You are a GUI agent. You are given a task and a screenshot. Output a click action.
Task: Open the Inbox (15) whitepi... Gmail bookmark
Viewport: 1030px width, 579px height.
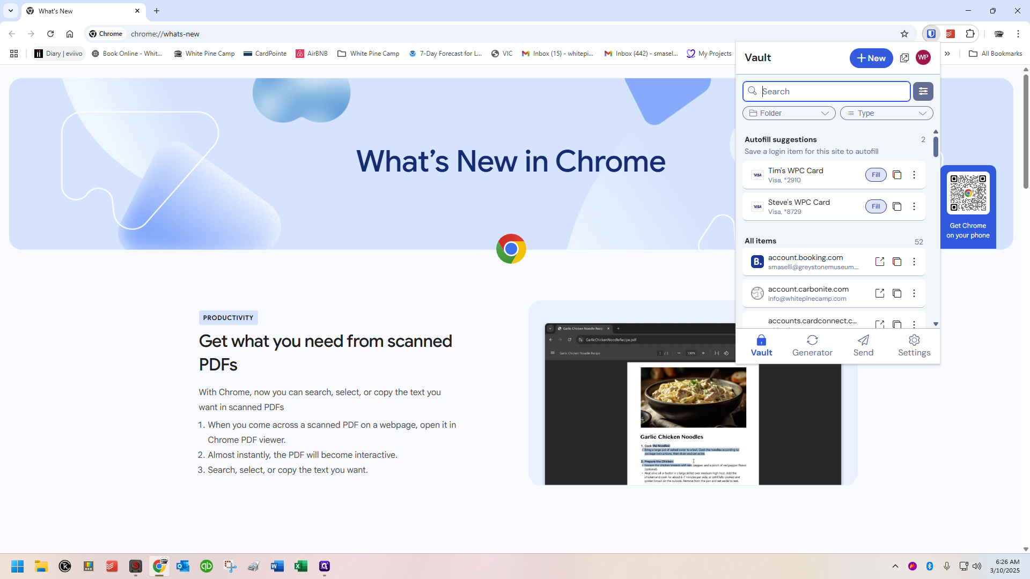point(558,54)
